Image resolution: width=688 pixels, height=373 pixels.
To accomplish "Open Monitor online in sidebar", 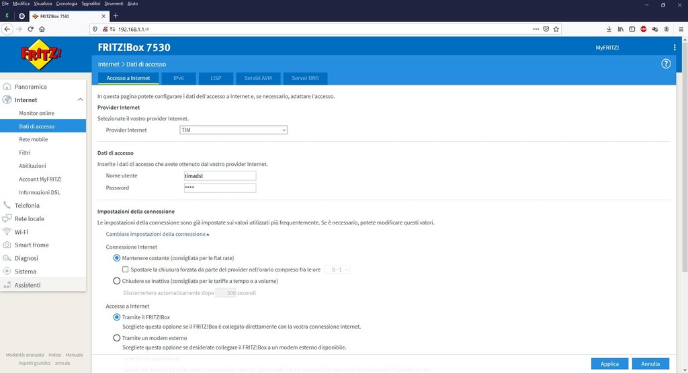I will click(36, 113).
